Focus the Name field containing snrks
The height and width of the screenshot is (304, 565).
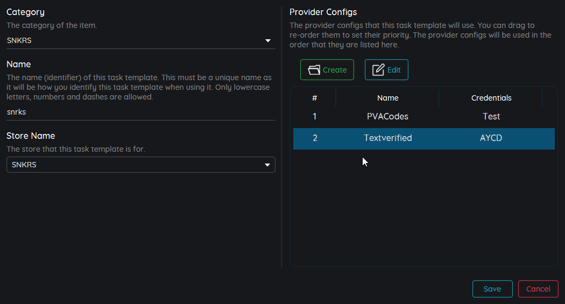click(x=140, y=112)
